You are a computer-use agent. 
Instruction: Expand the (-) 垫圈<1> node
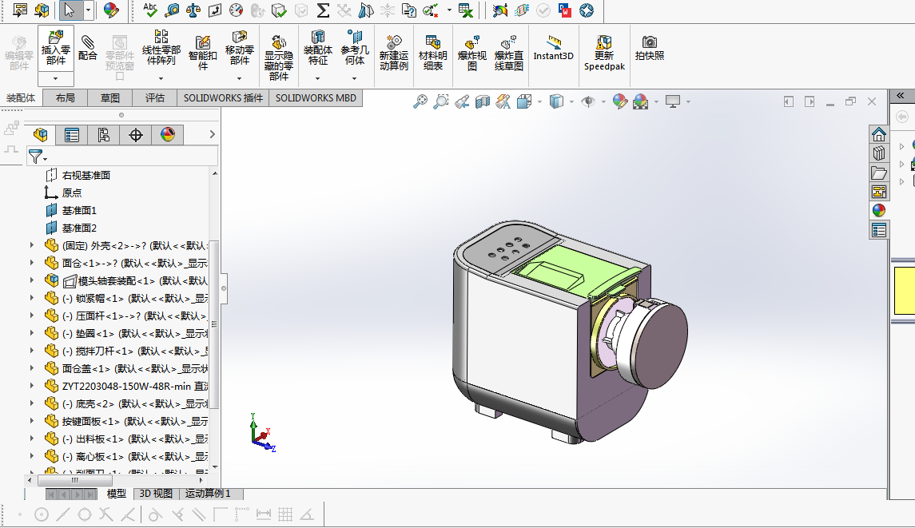click(32, 333)
